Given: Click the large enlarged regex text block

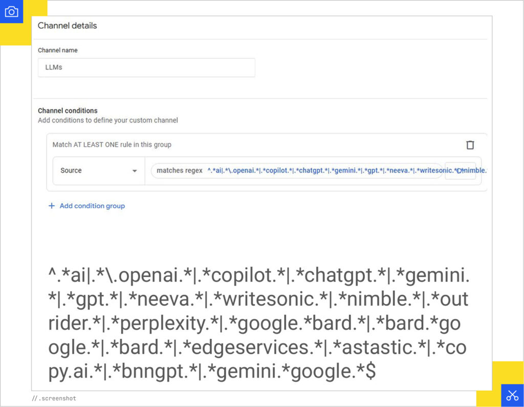Looking at the screenshot, I should point(257,324).
